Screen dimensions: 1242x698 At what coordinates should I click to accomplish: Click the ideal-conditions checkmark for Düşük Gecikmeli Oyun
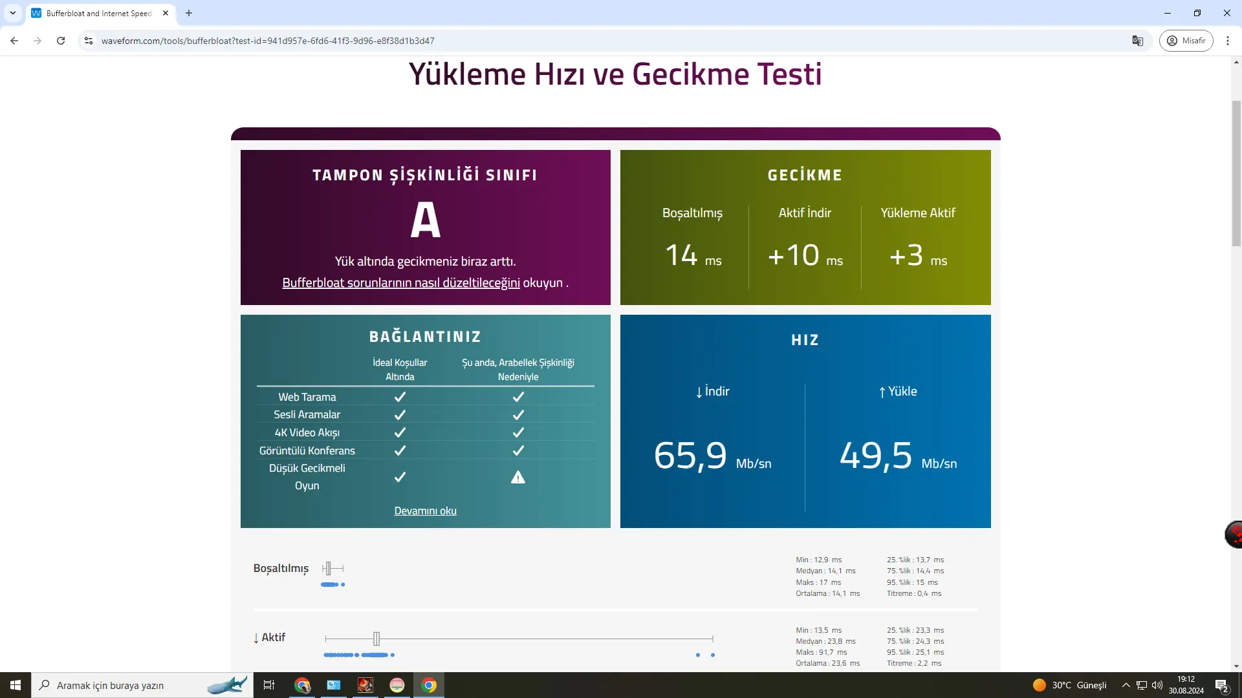pyautogui.click(x=400, y=477)
